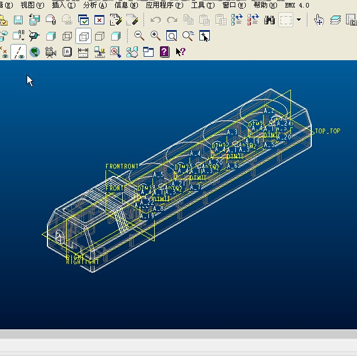This screenshot has height=356, width=357.
Task: Zoom out with the minus magnifier
Action: pyautogui.click(x=139, y=36)
